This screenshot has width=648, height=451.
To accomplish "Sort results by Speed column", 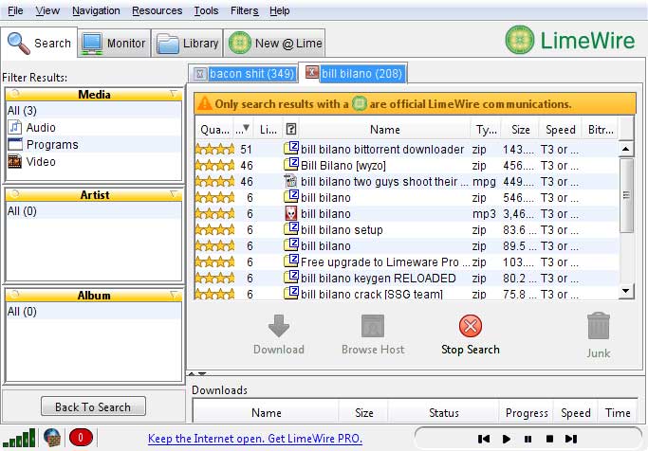I will [561, 130].
